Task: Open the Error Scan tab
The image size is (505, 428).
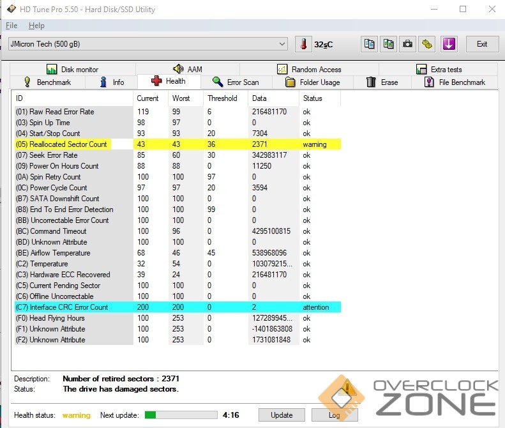Action: (236, 82)
